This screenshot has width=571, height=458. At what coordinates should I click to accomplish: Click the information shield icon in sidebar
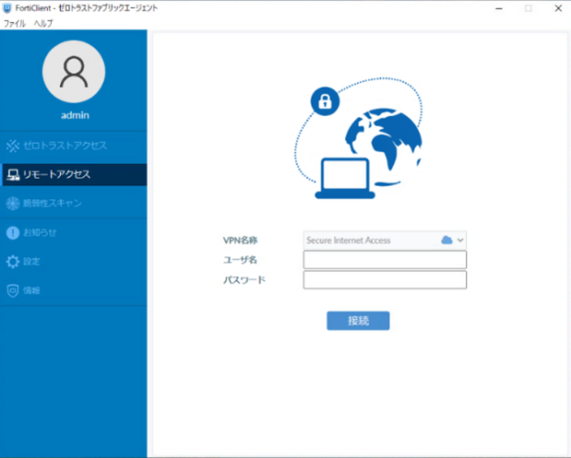pyautogui.click(x=13, y=290)
